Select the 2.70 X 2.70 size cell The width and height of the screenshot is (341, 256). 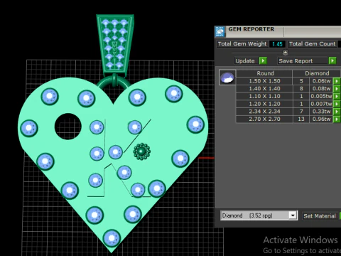pos(264,119)
